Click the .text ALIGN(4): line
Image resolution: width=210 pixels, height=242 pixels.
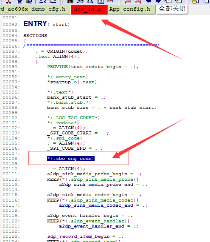[x=58, y=57]
